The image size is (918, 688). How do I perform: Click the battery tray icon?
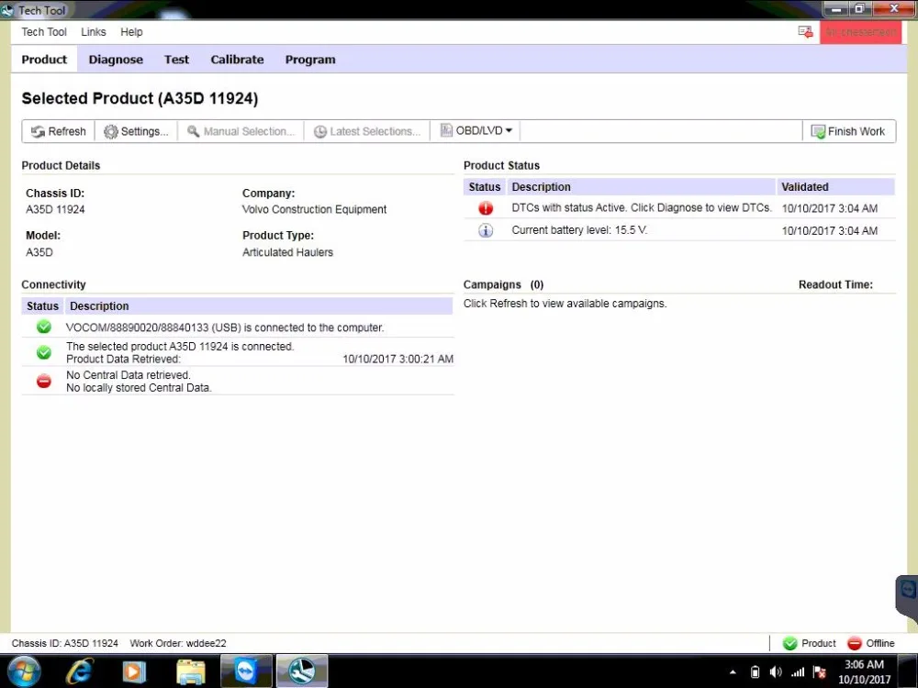(756, 672)
